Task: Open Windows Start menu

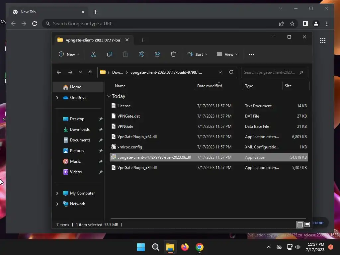Action: tap(141, 247)
